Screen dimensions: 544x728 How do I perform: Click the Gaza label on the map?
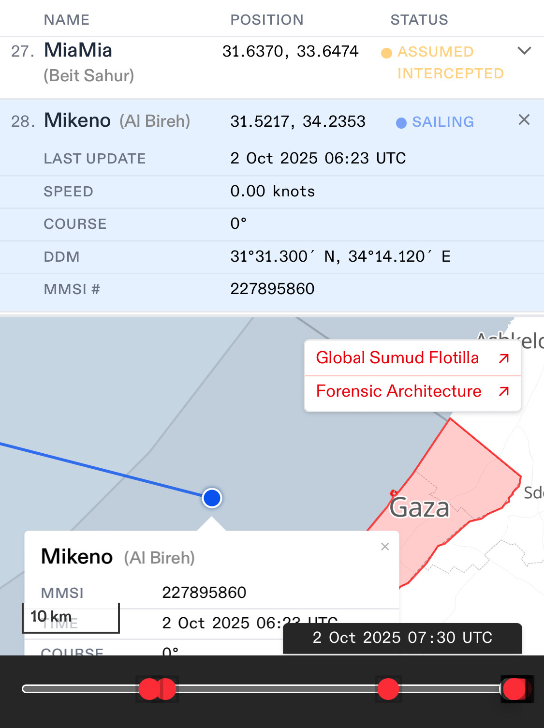420,507
